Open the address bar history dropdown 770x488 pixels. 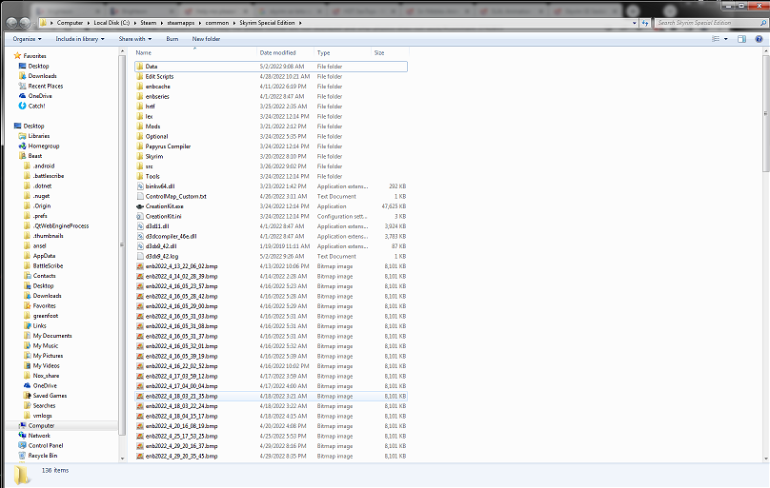(x=635, y=23)
